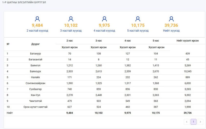Viewport: 206px width, 129px height.
Task: Click the person icon above 10,175
Action: [x=138, y=19]
